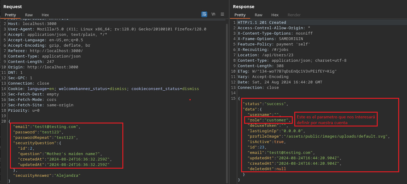Screen dimensions: 407x184
Task: Open the Response Hex tab
Action: point(275,15)
